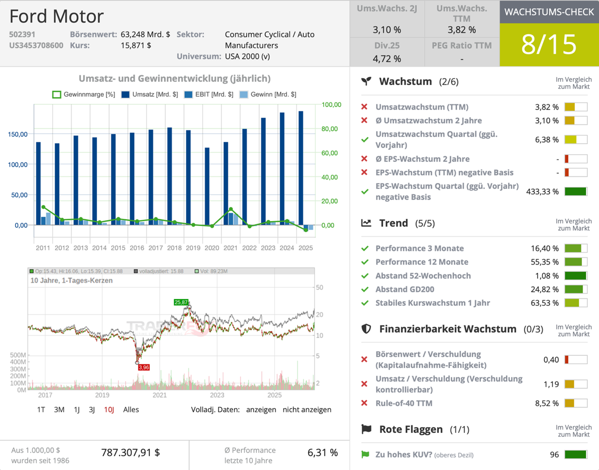599x470 pixels.
Task: Toggle the Gewinn [Mrd. $] legend entry
Action: pyautogui.click(x=268, y=94)
